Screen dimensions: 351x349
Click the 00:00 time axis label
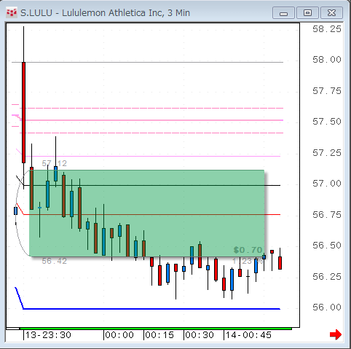tap(119, 335)
